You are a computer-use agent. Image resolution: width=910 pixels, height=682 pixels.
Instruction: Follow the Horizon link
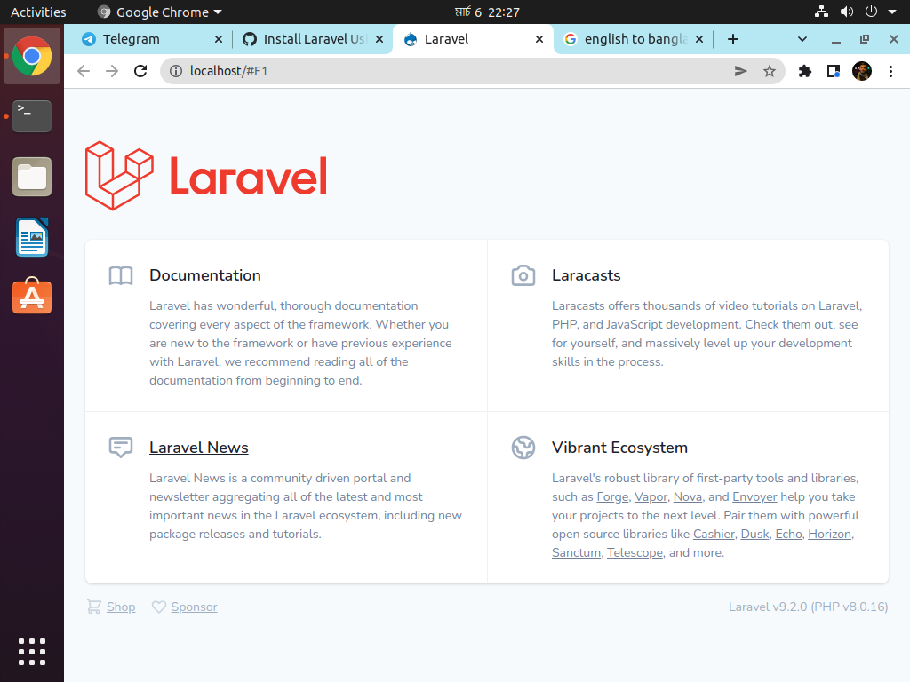(x=829, y=534)
